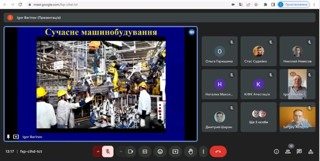The image size is (320, 161).
Task: Open the Chrome three-dot menu
Action: pyautogui.click(x=314, y=5)
